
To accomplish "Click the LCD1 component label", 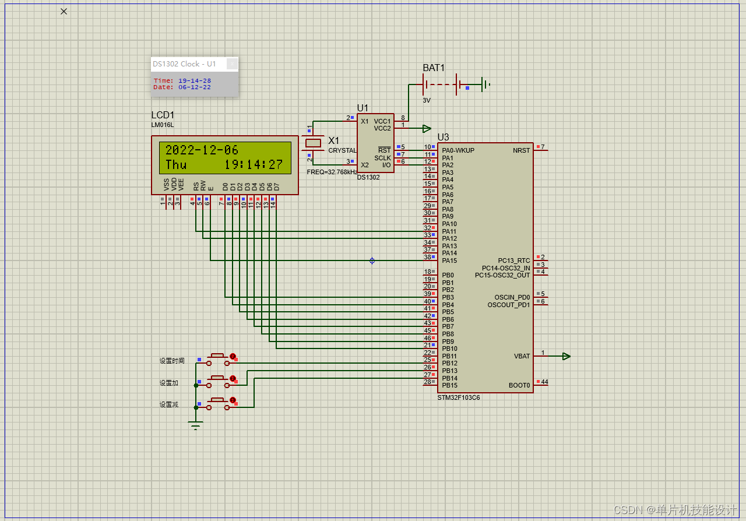I will pos(163,115).
